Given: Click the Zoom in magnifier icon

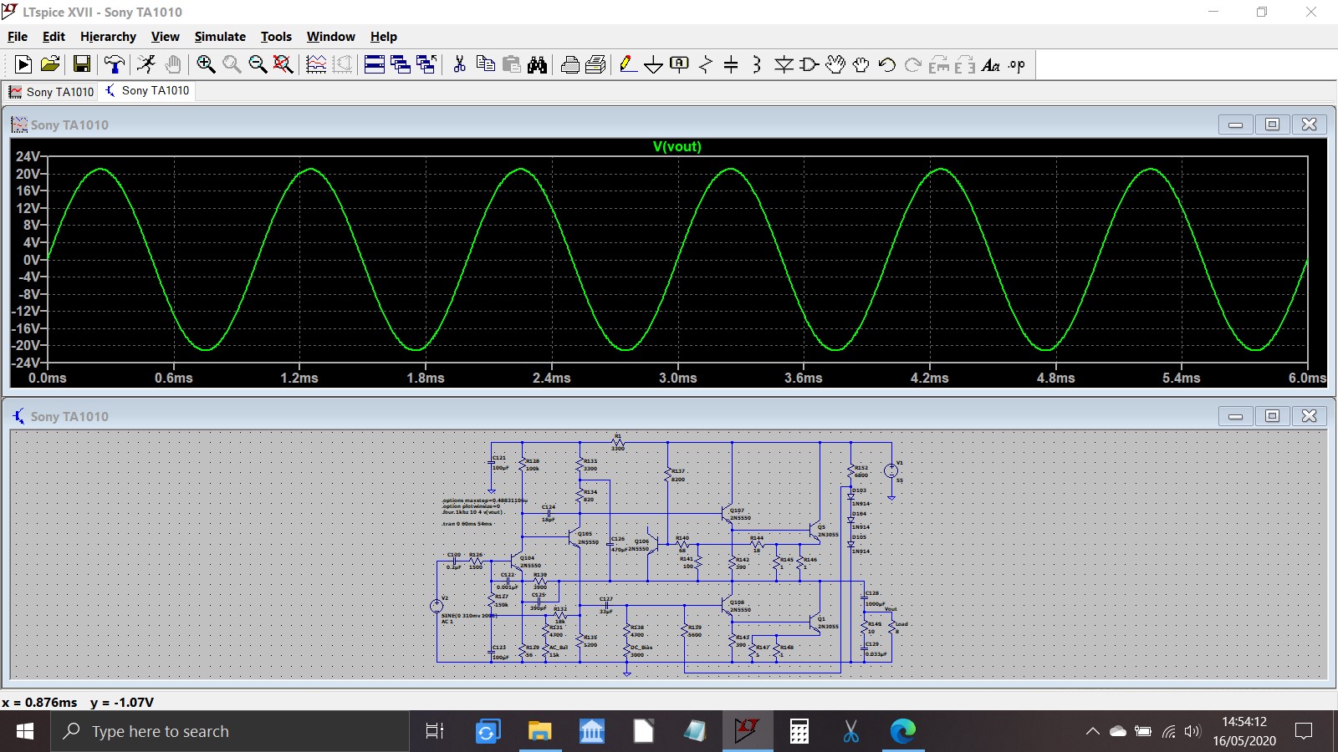Looking at the screenshot, I should coord(206,64).
